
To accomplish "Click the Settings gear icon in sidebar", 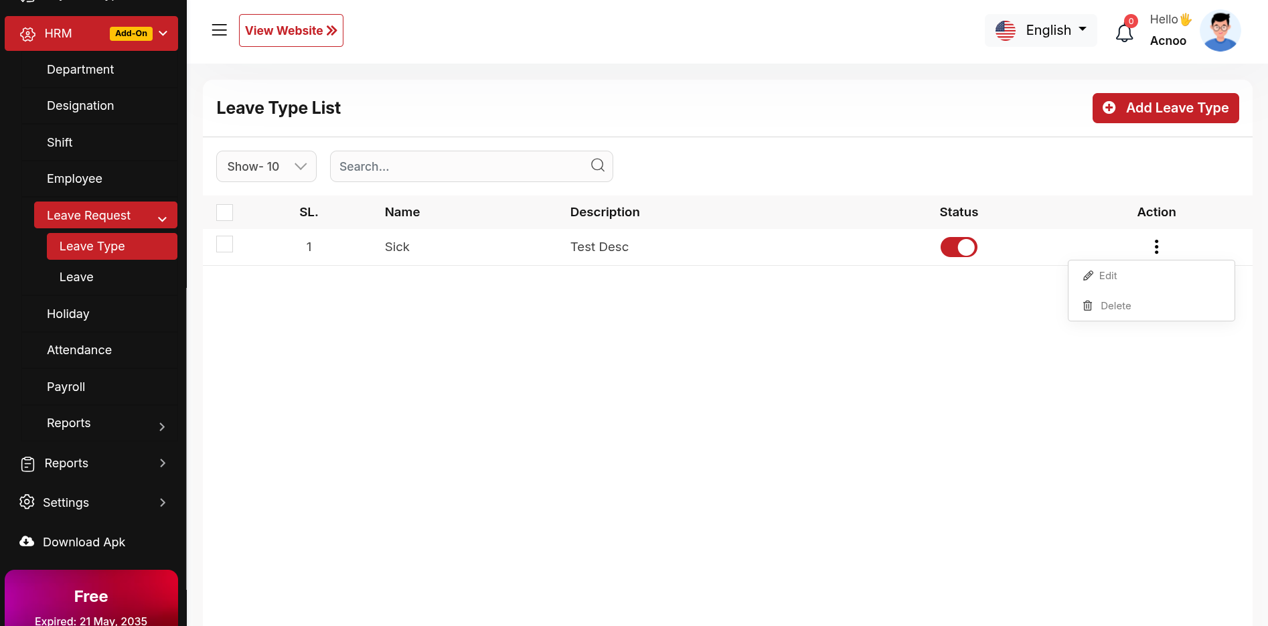I will pyautogui.click(x=27, y=502).
